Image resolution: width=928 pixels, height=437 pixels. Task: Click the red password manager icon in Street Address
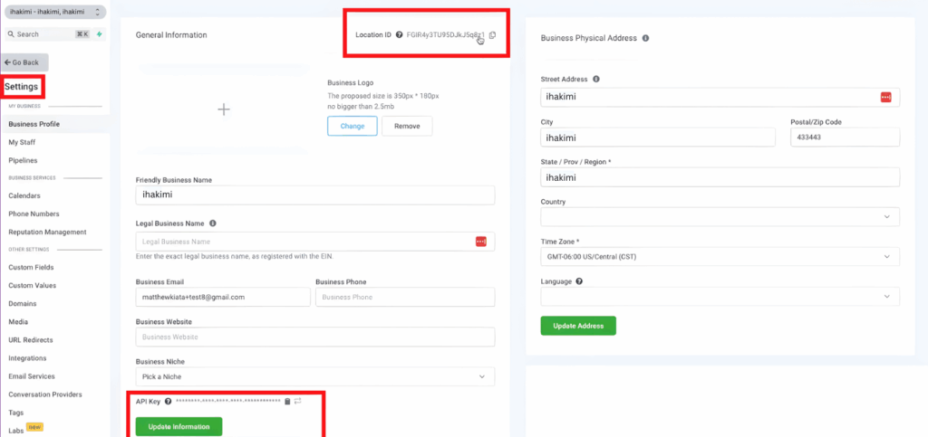885,97
